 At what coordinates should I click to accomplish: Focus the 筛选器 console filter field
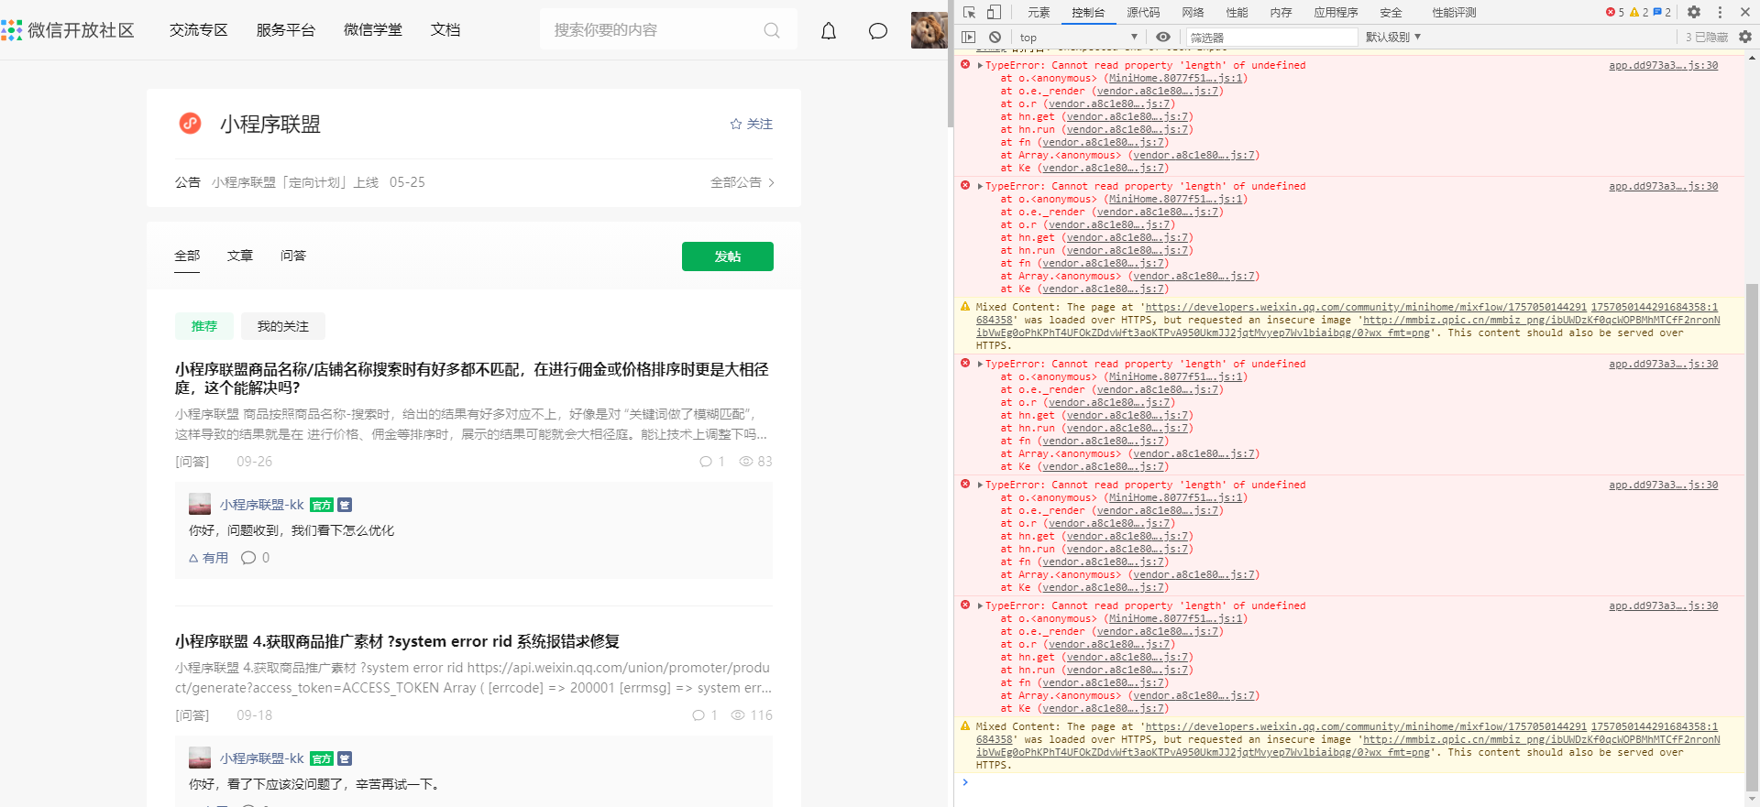click(x=1272, y=37)
